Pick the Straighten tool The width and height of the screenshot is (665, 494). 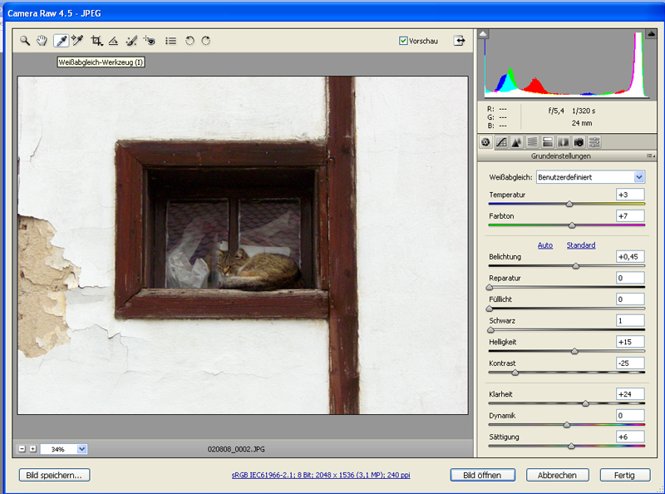coord(114,40)
